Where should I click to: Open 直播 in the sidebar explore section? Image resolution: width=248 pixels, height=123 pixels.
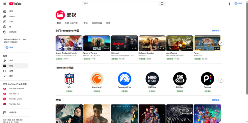pos(15,71)
